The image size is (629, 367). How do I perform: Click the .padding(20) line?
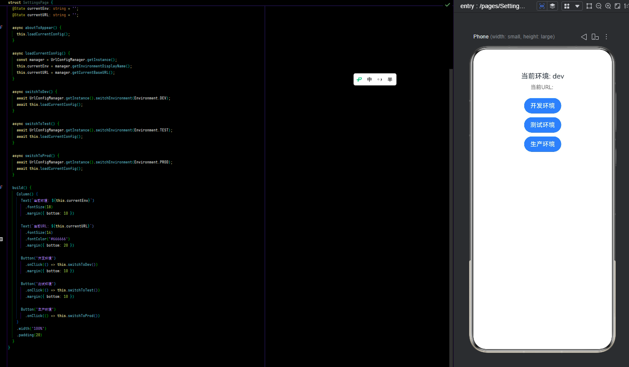pos(30,335)
